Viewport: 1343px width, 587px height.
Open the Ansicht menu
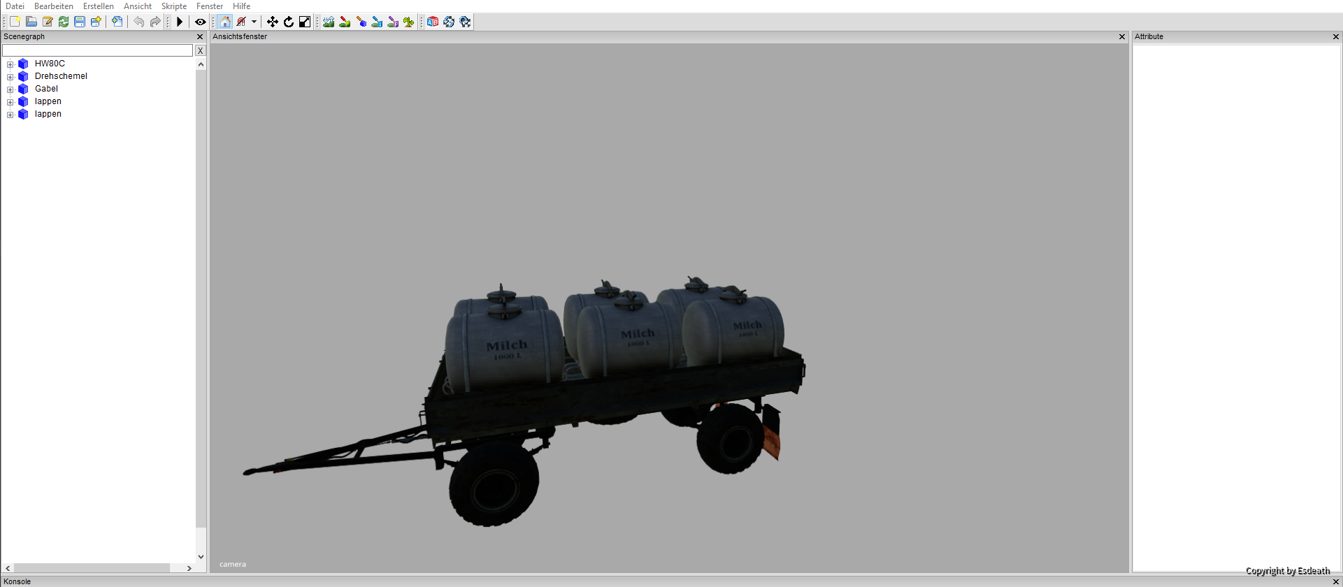point(138,6)
